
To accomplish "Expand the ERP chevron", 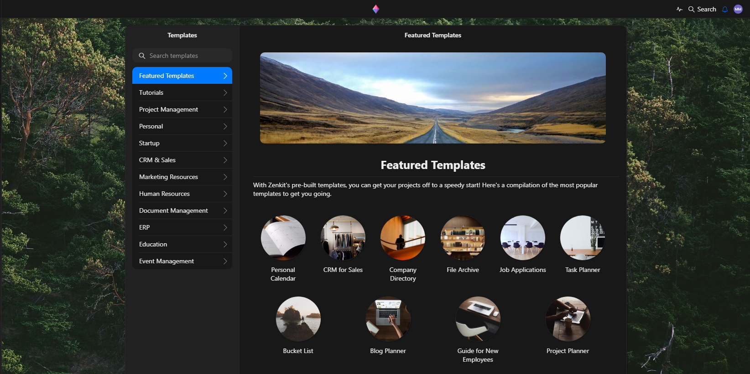I will (x=225, y=227).
